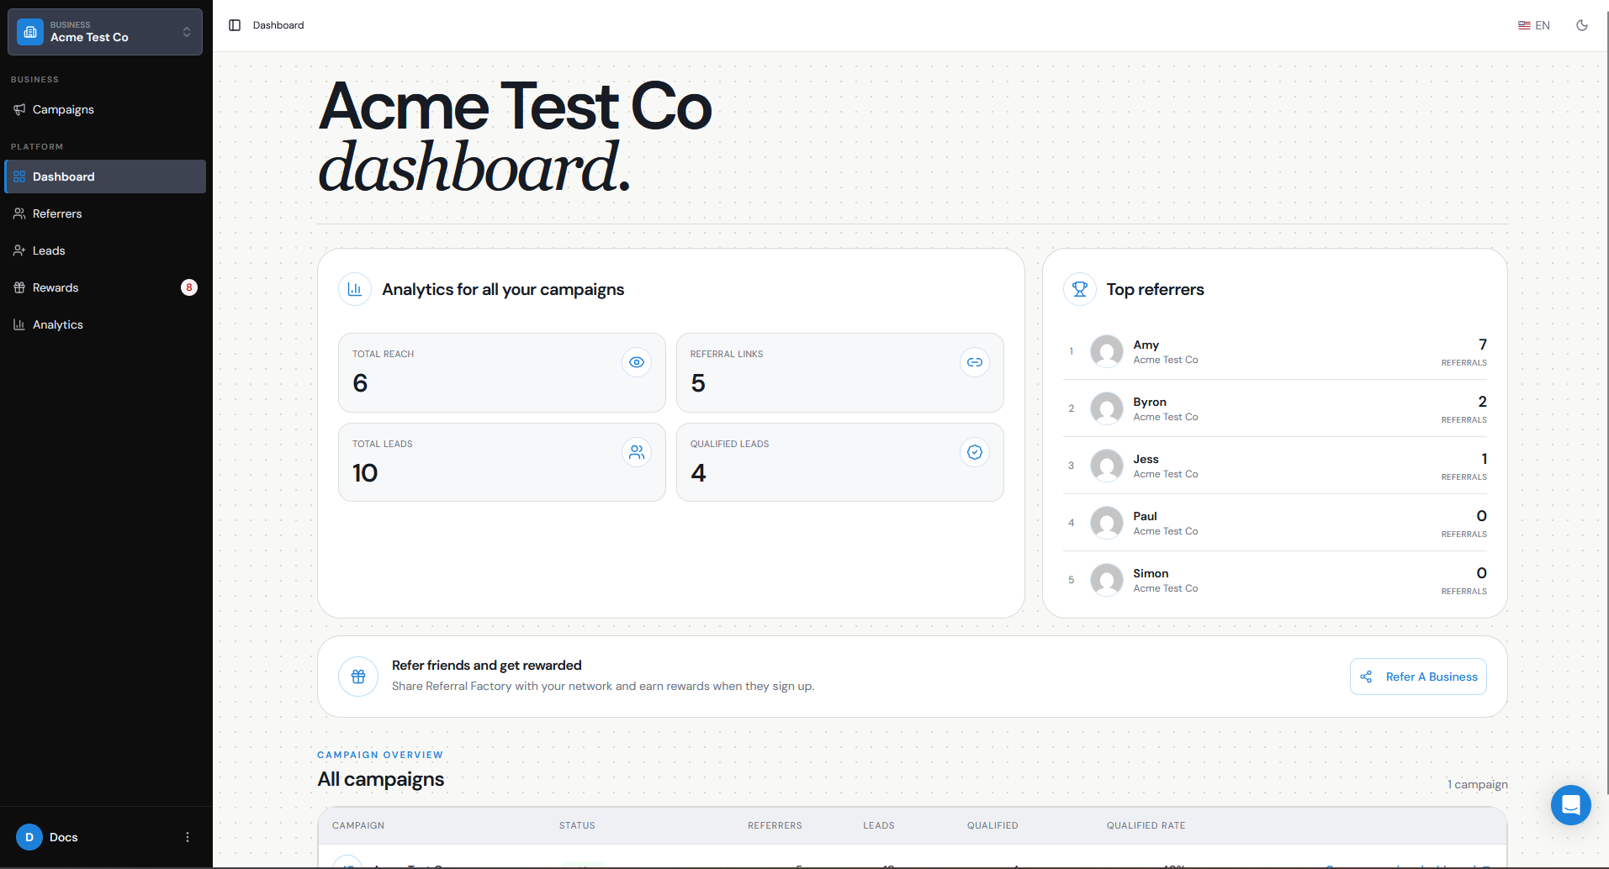The width and height of the screenshot is (1609, 869).
Task: Click the red Rewards notification badge
Action: coord(189,287)
